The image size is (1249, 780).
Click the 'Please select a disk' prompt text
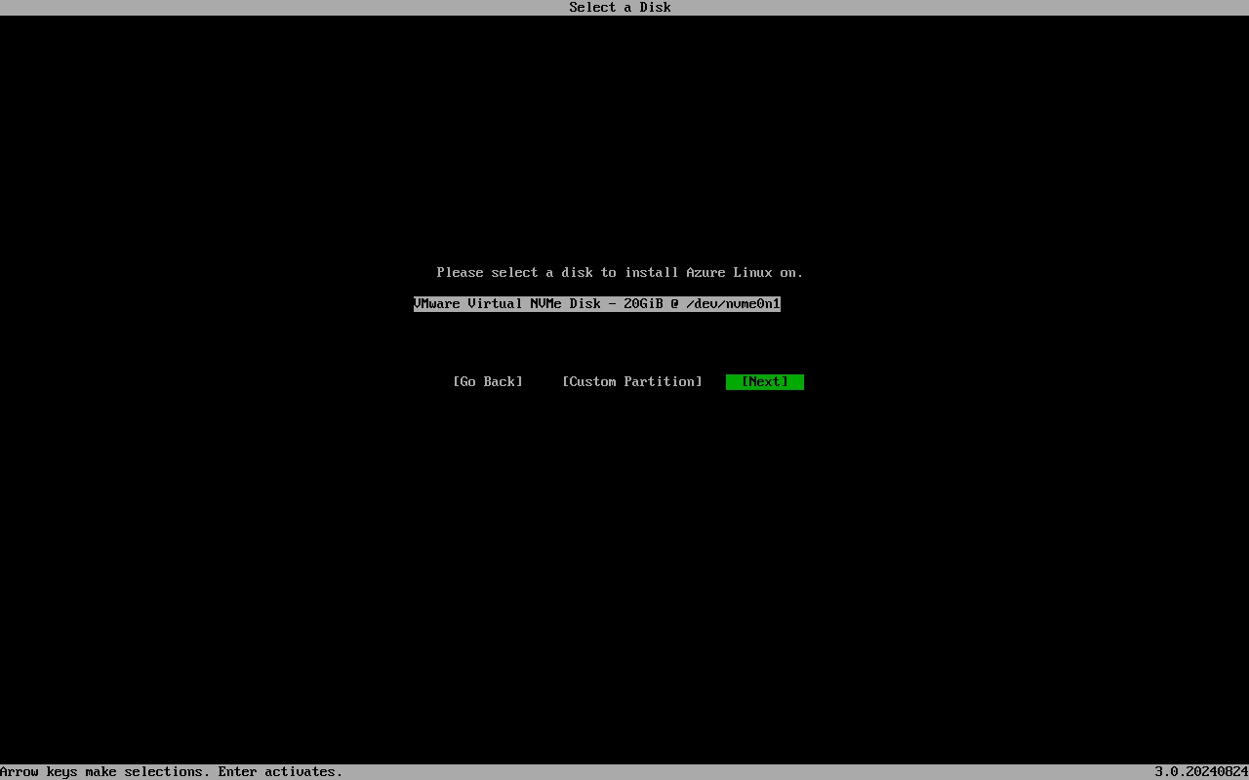(x=621, y=272)
